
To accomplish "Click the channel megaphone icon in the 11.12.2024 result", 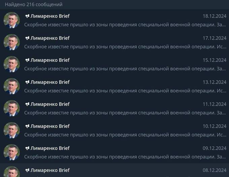I will 27,104.
